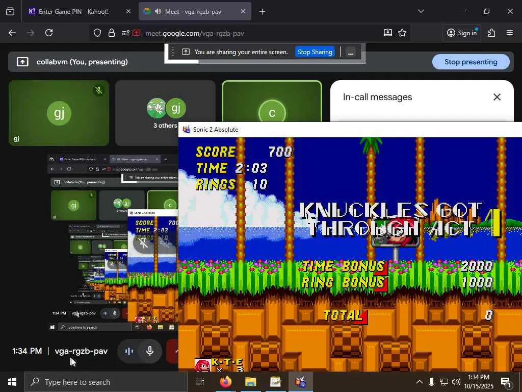522x392 pixels.
Task: Open the network tray icon
Action: (x=444, y=382)
